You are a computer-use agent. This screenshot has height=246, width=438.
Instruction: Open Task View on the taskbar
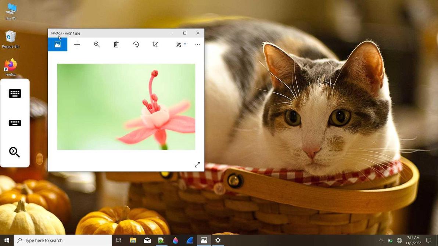click(118, 240)
